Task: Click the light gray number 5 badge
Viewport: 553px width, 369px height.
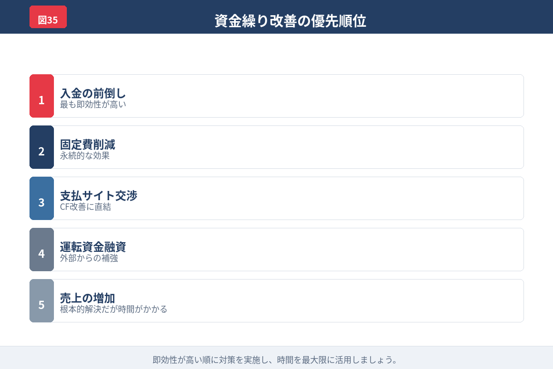Action: click(41, 301)
